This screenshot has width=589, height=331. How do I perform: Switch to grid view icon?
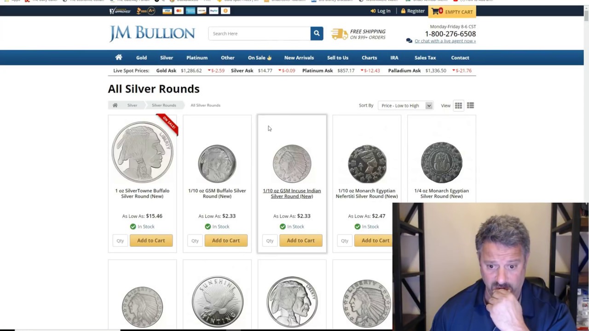(x=458, y=106)
